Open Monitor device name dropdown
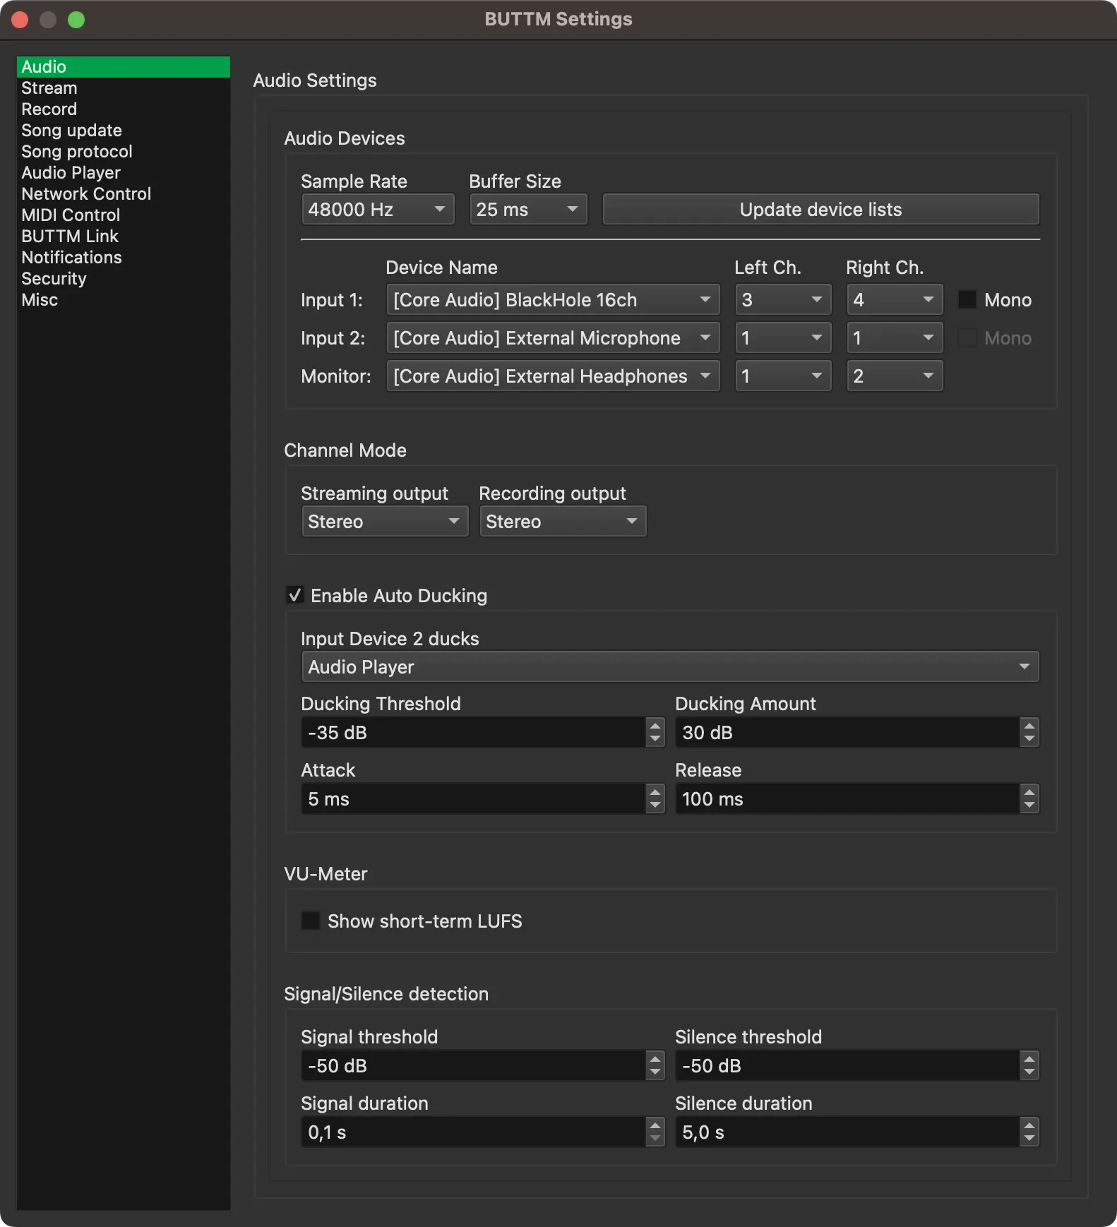 tap(553, 376)
